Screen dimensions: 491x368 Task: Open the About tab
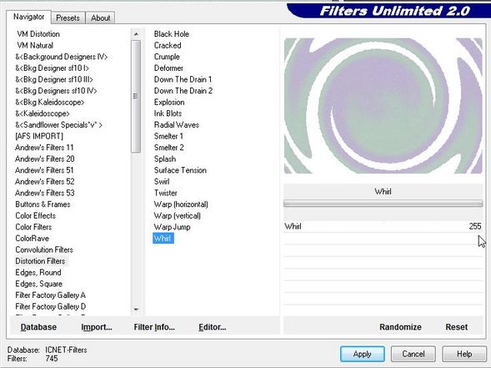(101, 18)
